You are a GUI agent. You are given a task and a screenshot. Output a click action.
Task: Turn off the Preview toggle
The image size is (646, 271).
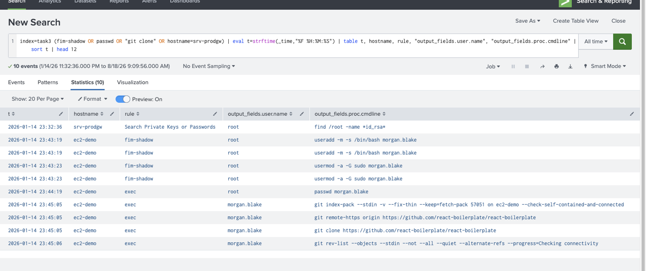click(123, 99)
